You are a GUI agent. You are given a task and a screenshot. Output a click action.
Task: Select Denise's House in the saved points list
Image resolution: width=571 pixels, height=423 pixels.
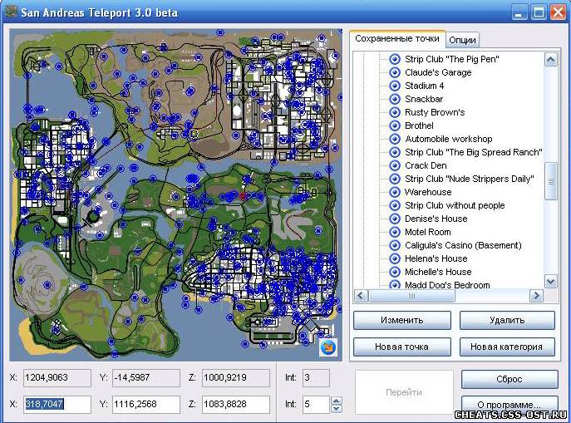[436, 219]
